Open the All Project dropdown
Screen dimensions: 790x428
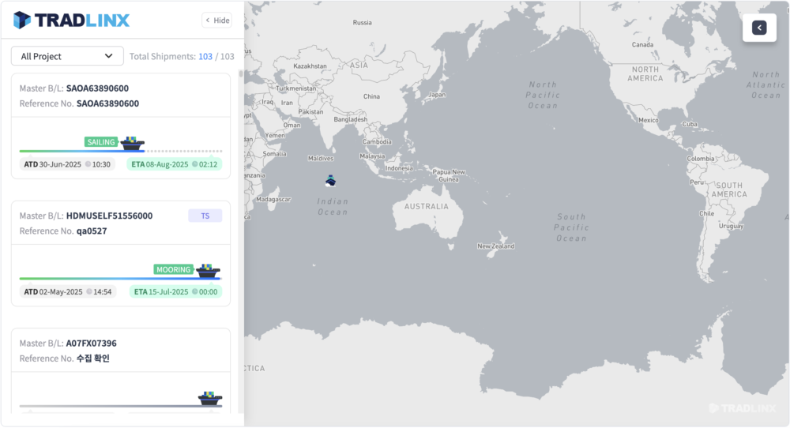tap(67, 56)
